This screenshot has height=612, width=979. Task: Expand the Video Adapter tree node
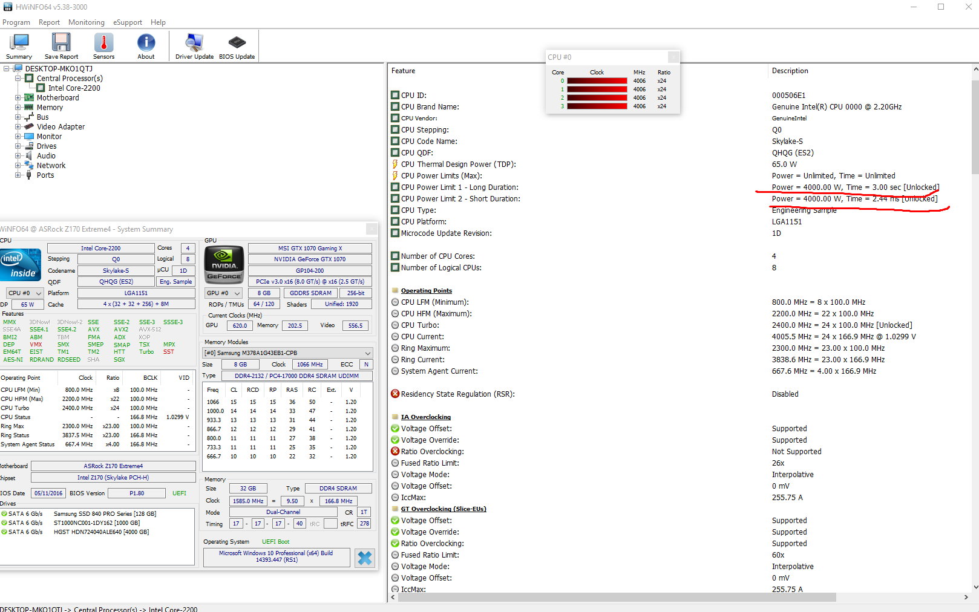click(x=18, y=127)
